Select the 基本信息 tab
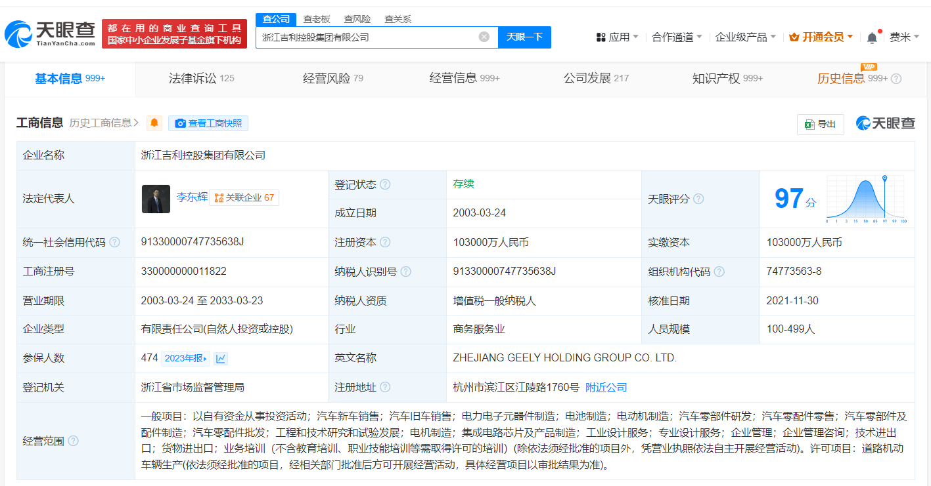 coord(70,79)
